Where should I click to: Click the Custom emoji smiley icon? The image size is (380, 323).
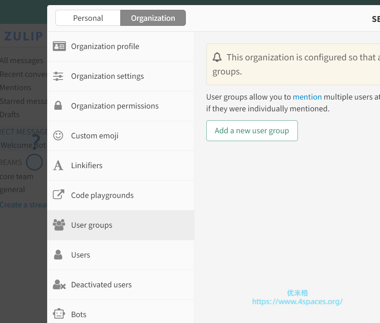pos(58,136)
